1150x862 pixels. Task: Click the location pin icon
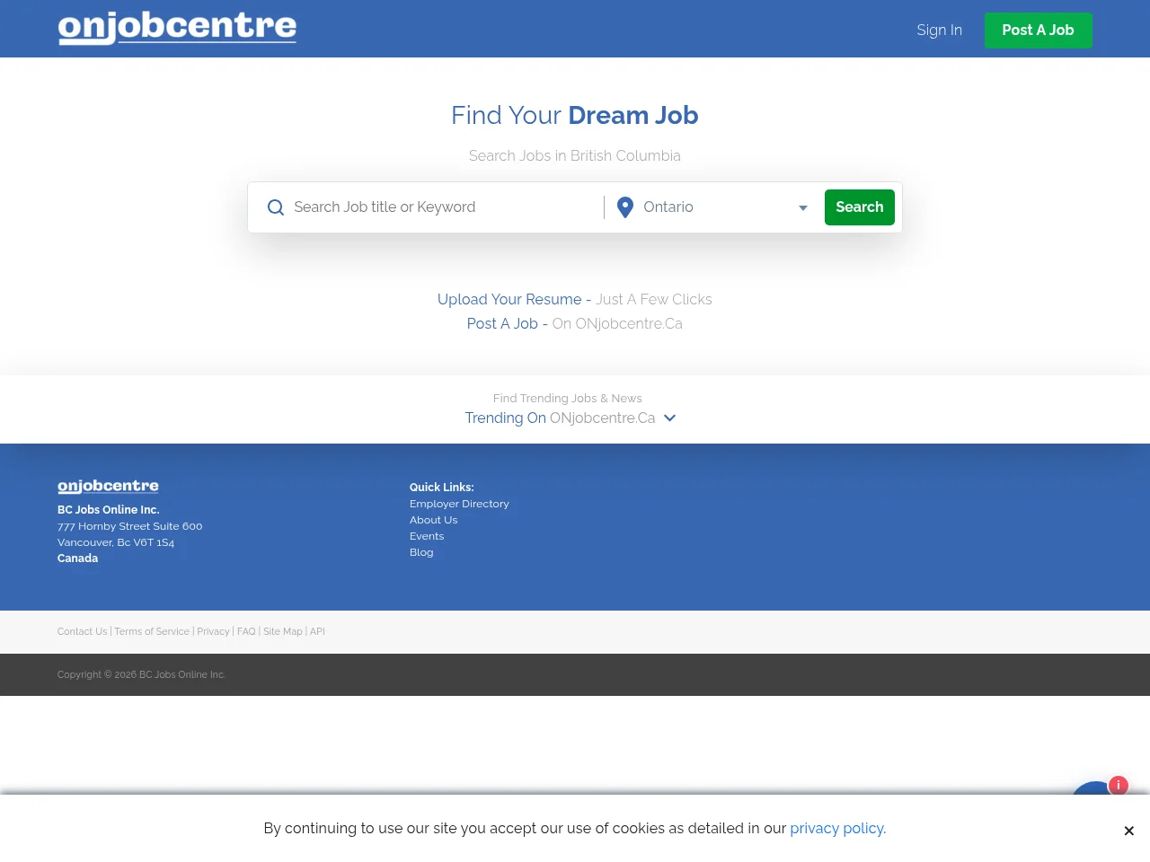click(x=625, y=207)
